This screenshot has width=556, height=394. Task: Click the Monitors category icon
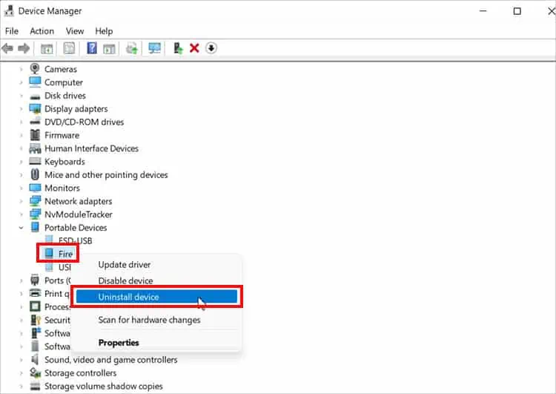[35, 188]
